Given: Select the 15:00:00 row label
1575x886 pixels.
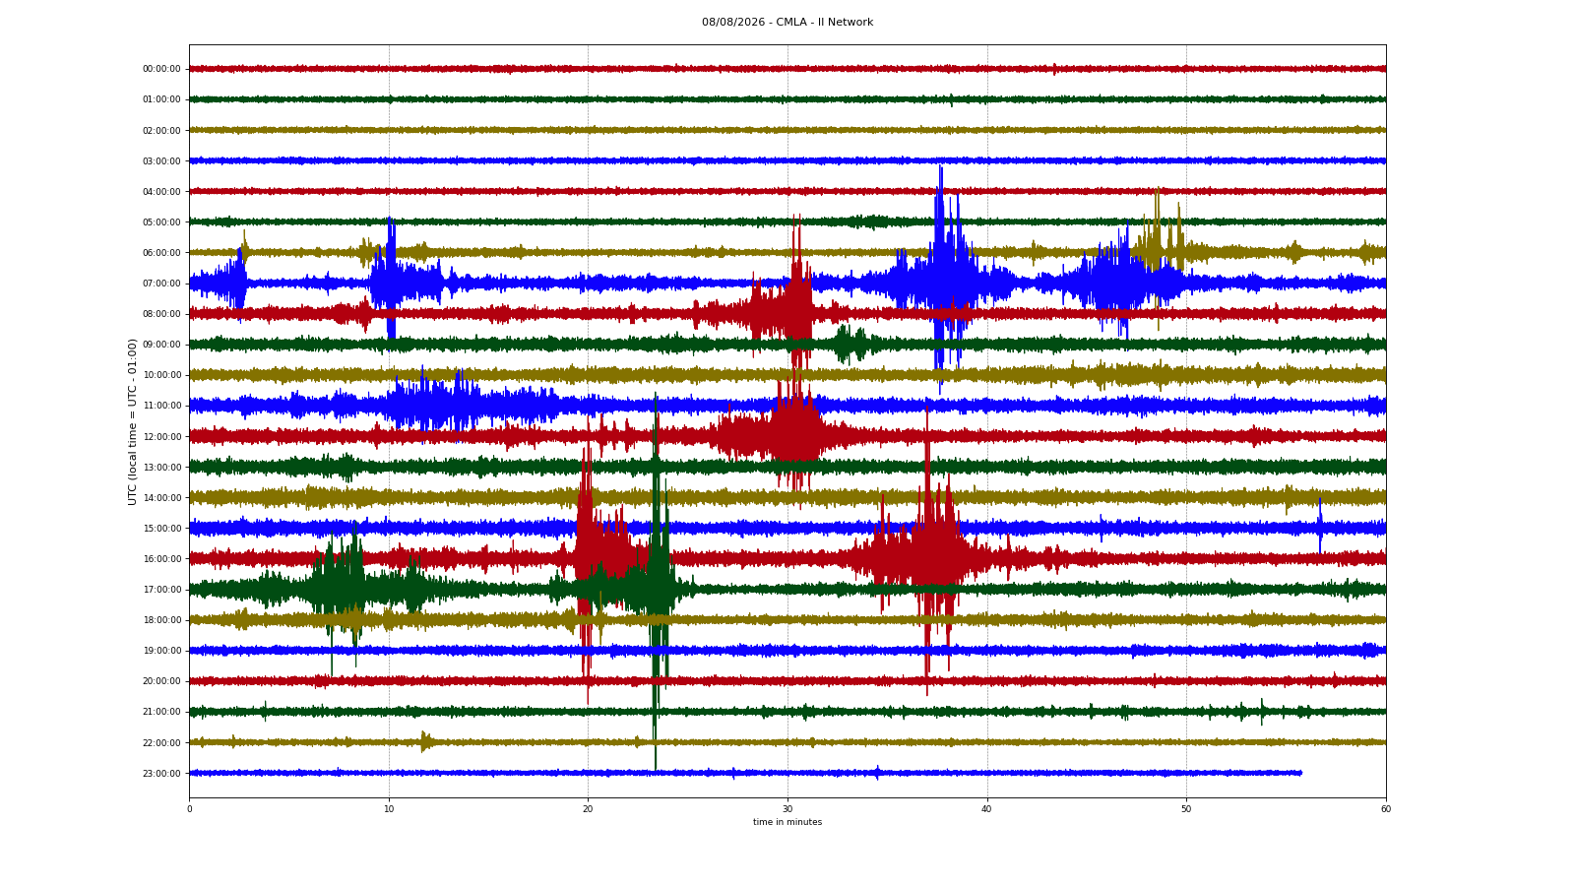Looking at the screenshot, I should (x=161, y=528).
